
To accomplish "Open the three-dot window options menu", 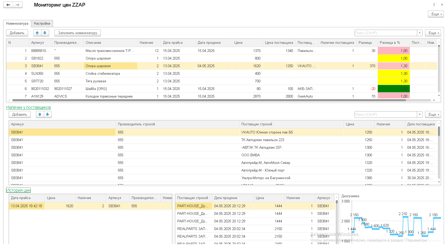I will pos(434,5).
